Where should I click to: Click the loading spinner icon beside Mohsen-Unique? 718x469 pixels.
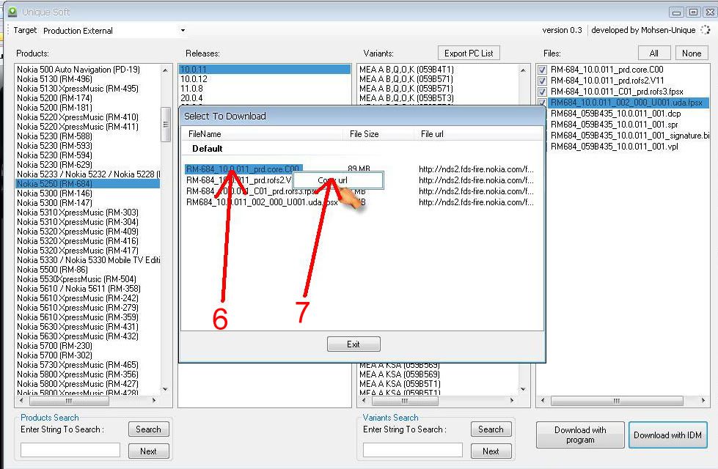(706, 30)
